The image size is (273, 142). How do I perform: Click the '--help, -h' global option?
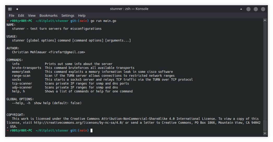click(x=21, y=103)
